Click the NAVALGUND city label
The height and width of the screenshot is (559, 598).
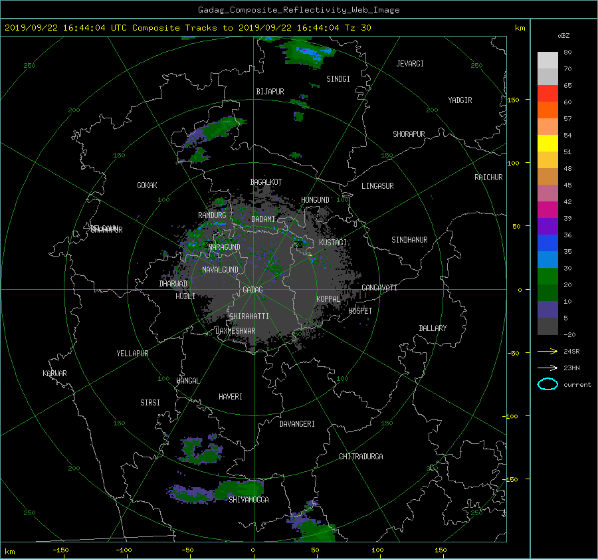pos(220,270)
